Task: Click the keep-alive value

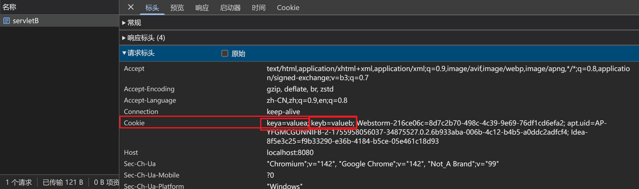Action: pyautogui.click(x=283, y=112)
